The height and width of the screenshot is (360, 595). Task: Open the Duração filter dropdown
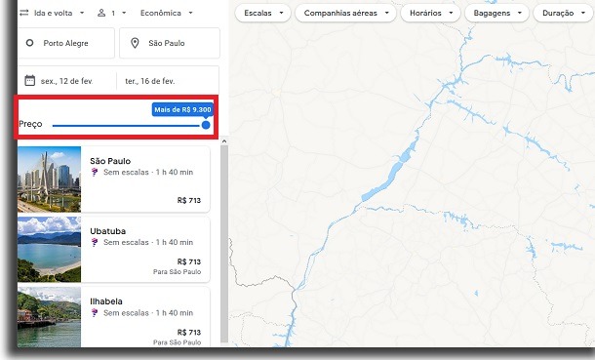tap(563, 13)
